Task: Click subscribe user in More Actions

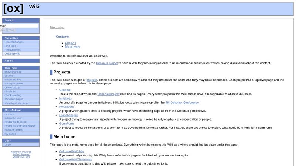Action: click(x=13, y=118)
